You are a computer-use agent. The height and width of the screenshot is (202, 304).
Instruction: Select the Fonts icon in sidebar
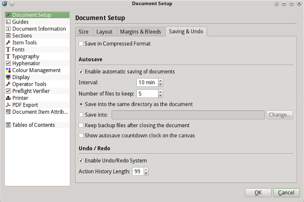8,50
